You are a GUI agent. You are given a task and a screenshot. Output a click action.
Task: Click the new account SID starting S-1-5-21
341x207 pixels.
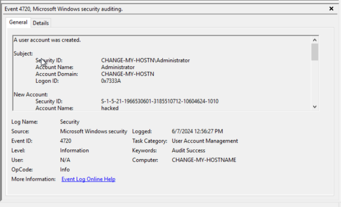point(159,101)
